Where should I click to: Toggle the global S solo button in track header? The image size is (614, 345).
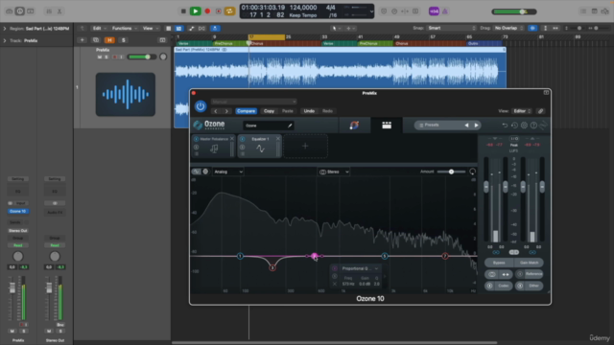click(x=124, y=40)
